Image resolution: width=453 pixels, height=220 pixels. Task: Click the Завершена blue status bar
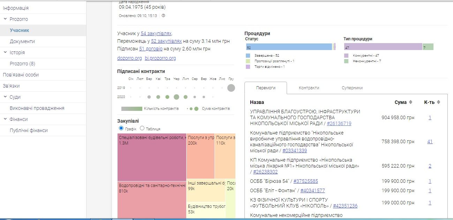coord(289,47)
